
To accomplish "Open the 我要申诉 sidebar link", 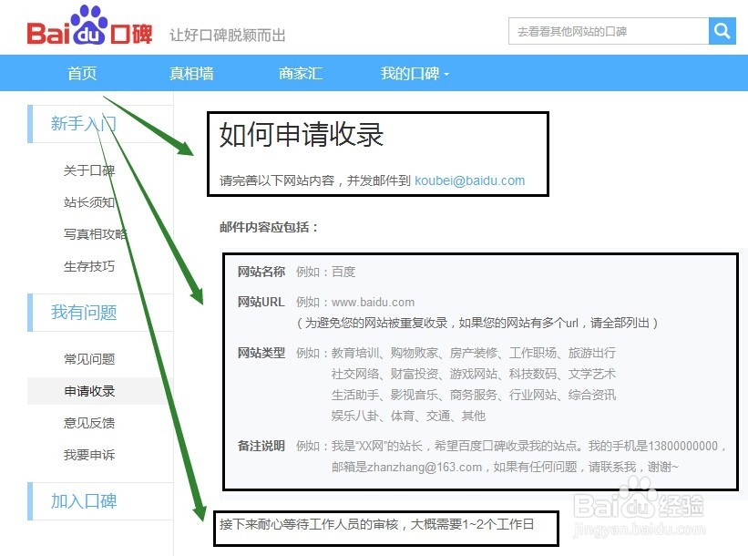I will click(x=89, y=455).
